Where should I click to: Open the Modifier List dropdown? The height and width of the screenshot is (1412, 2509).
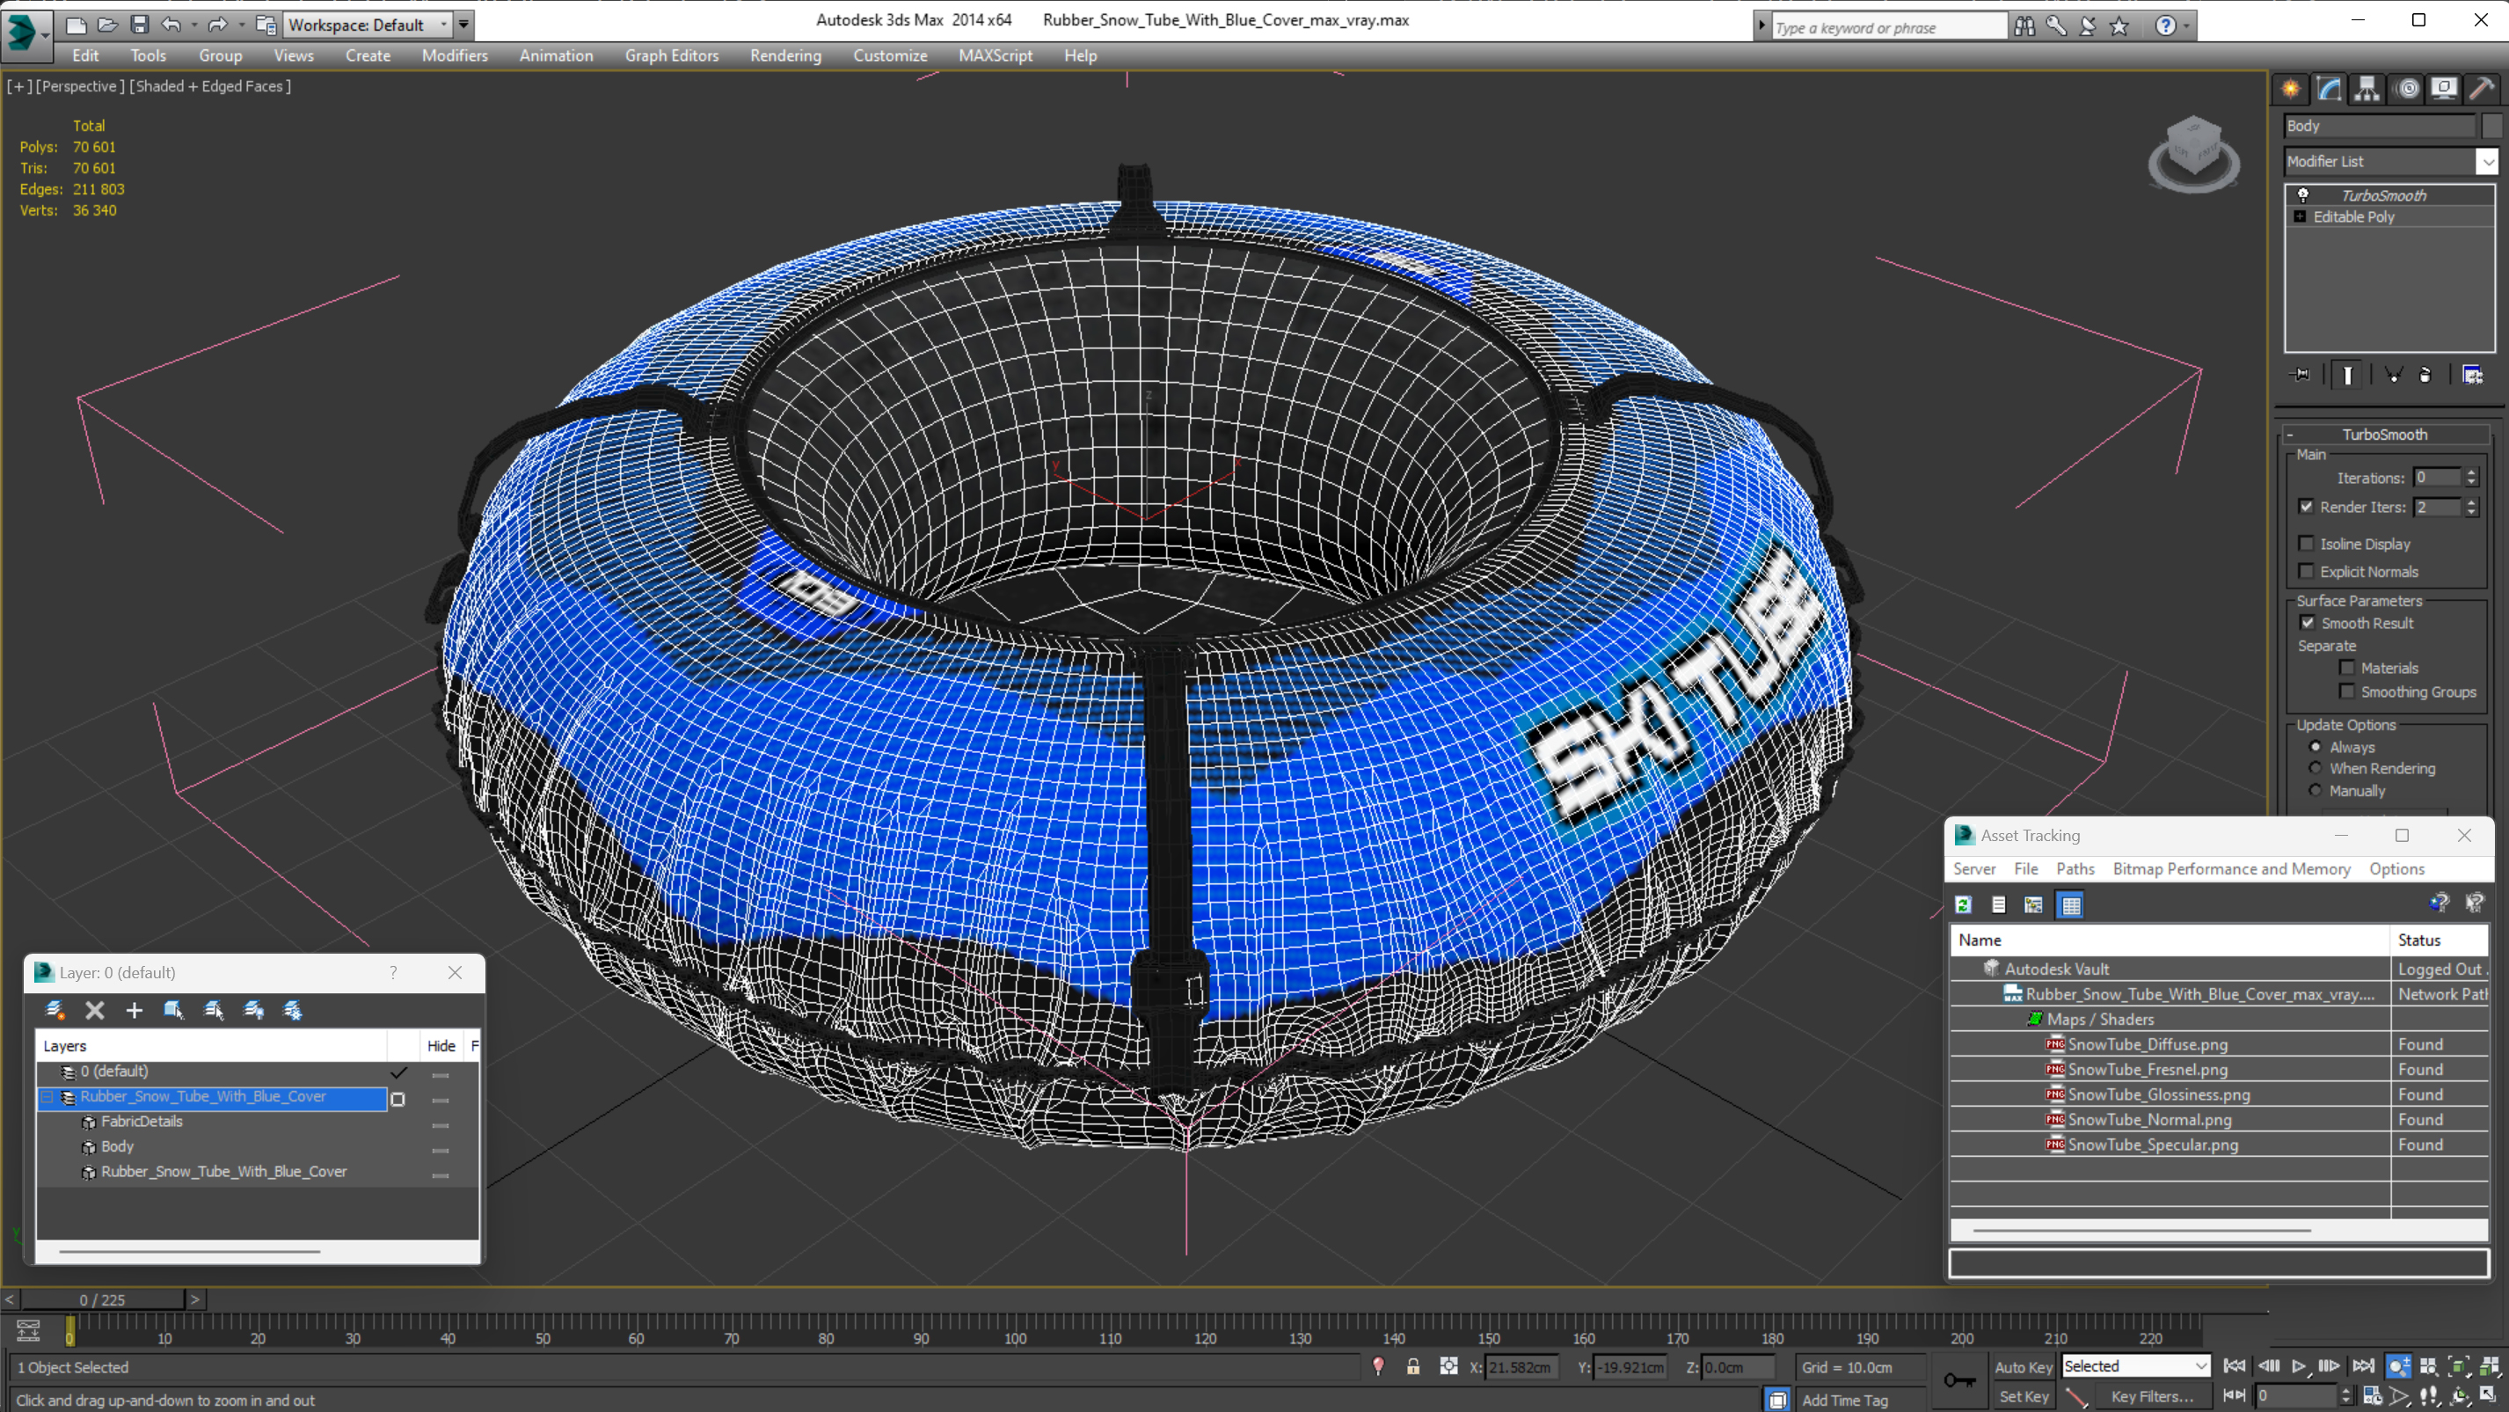click(x=2487, y=162)
